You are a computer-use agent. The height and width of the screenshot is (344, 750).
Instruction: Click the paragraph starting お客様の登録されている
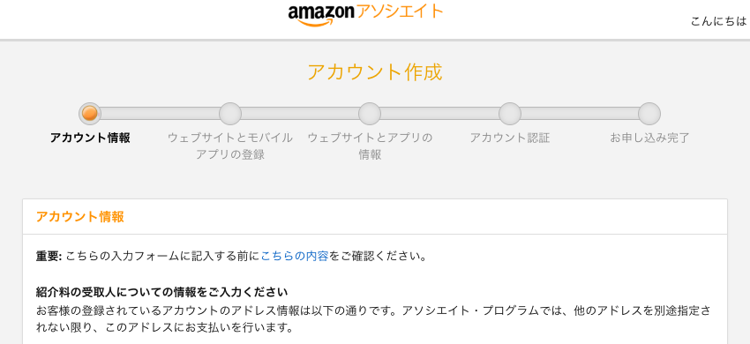pos(373,319)
